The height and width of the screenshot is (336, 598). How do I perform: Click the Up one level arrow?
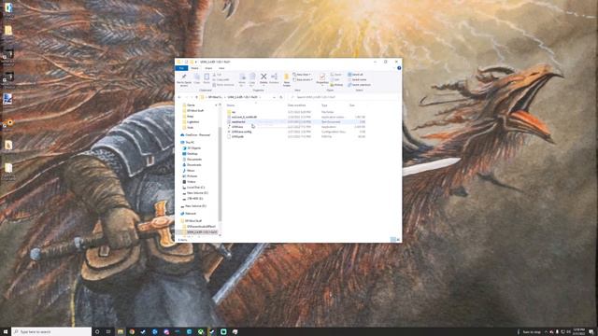[196, 97]
